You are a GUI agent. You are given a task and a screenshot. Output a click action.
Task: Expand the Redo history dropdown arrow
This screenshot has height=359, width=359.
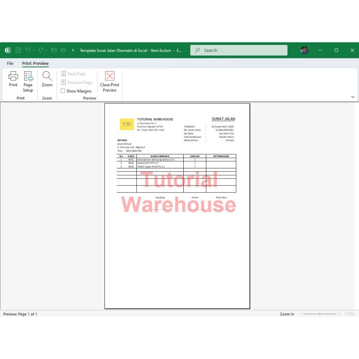[x=47, y=50]
